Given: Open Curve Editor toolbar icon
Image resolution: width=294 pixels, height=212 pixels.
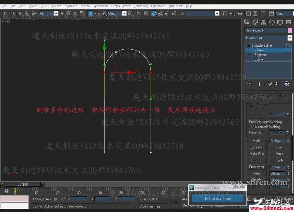Looking at the screenshot, I should tap(249, 14).
